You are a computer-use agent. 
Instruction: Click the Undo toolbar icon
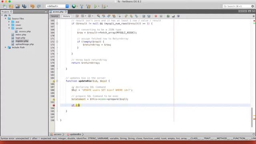click(32, 6)
